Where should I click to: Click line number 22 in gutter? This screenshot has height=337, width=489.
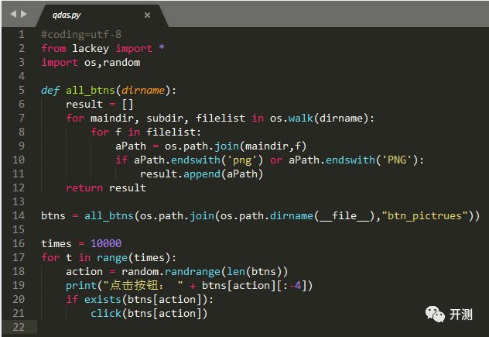pos(19,327)
